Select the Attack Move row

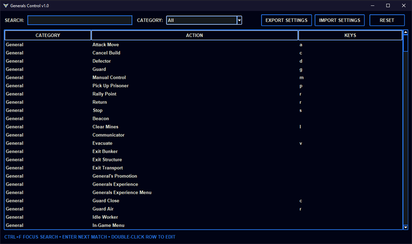203,44
